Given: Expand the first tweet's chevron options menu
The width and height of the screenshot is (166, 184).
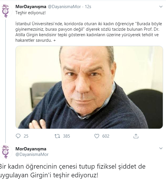Looking at the screenshot, I should [161, 7].
